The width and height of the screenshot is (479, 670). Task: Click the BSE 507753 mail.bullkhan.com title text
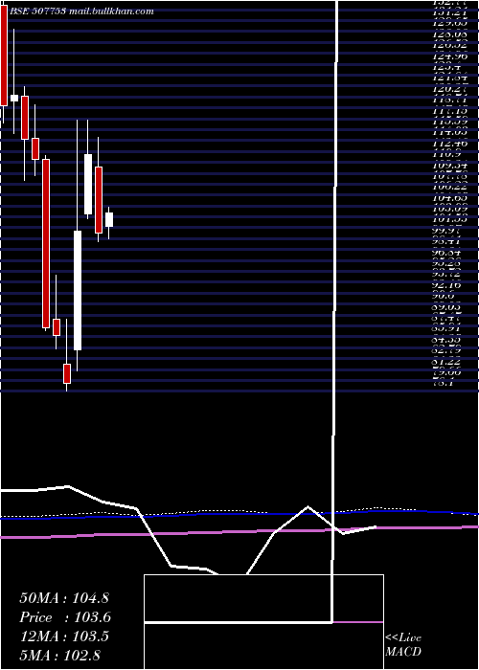click(x=81, y=11)
